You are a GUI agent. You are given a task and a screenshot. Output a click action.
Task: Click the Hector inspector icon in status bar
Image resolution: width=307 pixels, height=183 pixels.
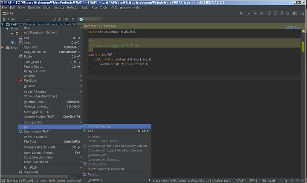pyautogui.click(x=292, y=180)
